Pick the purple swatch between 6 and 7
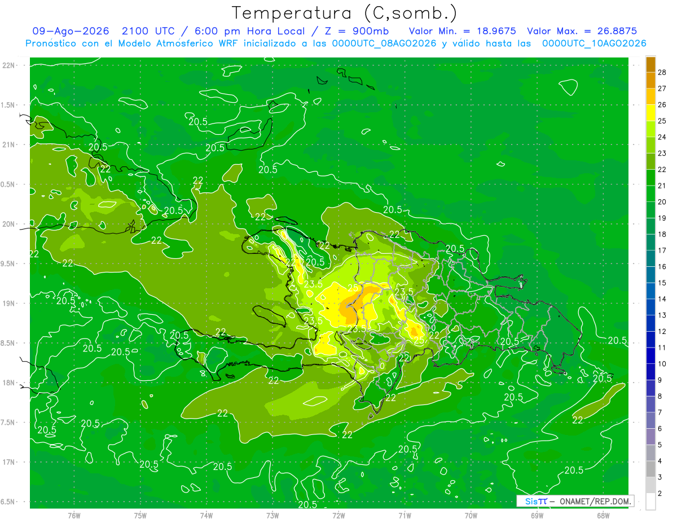 coord(650,420)
